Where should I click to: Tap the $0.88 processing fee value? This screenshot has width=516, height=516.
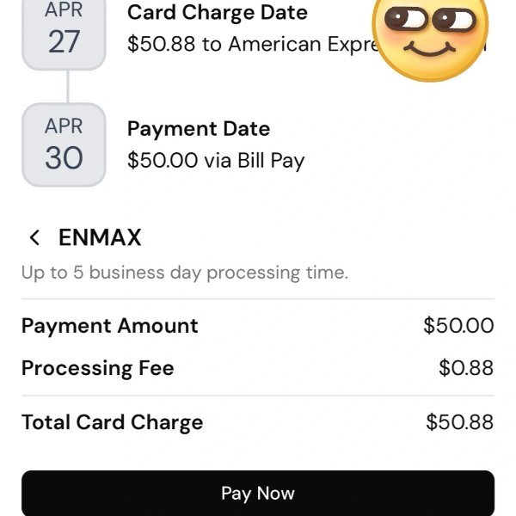coord(466,369)
